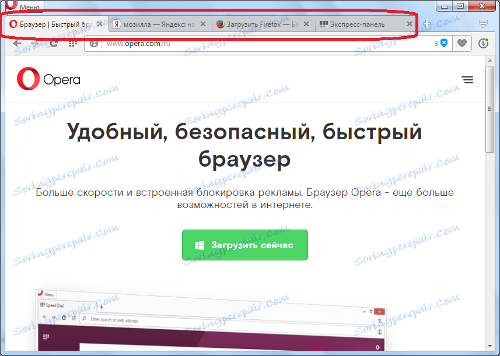Click the Больше скорости description text
The width and height of the screenshot is (500, 356).
(x=244, y=198)
